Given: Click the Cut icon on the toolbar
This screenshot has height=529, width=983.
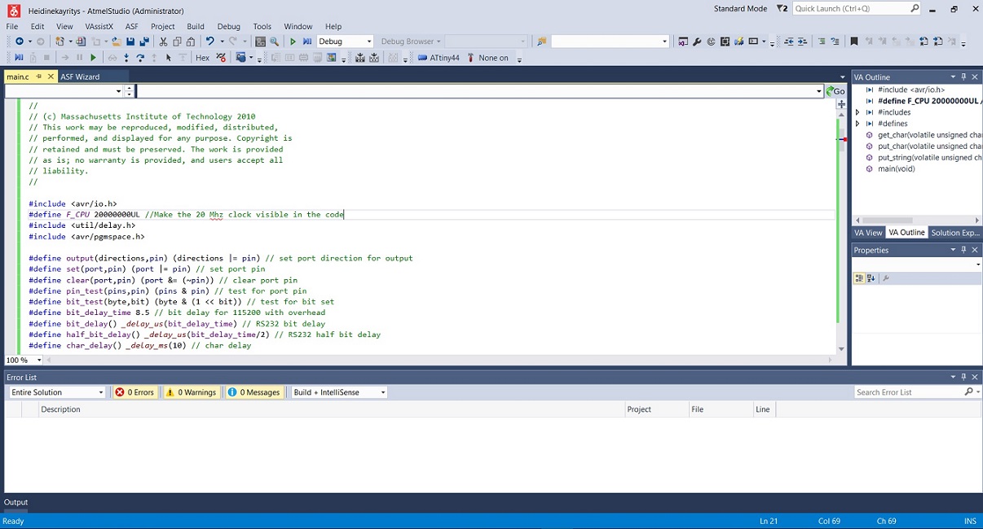Looking at the screenshot, I should tap(163, 41).
